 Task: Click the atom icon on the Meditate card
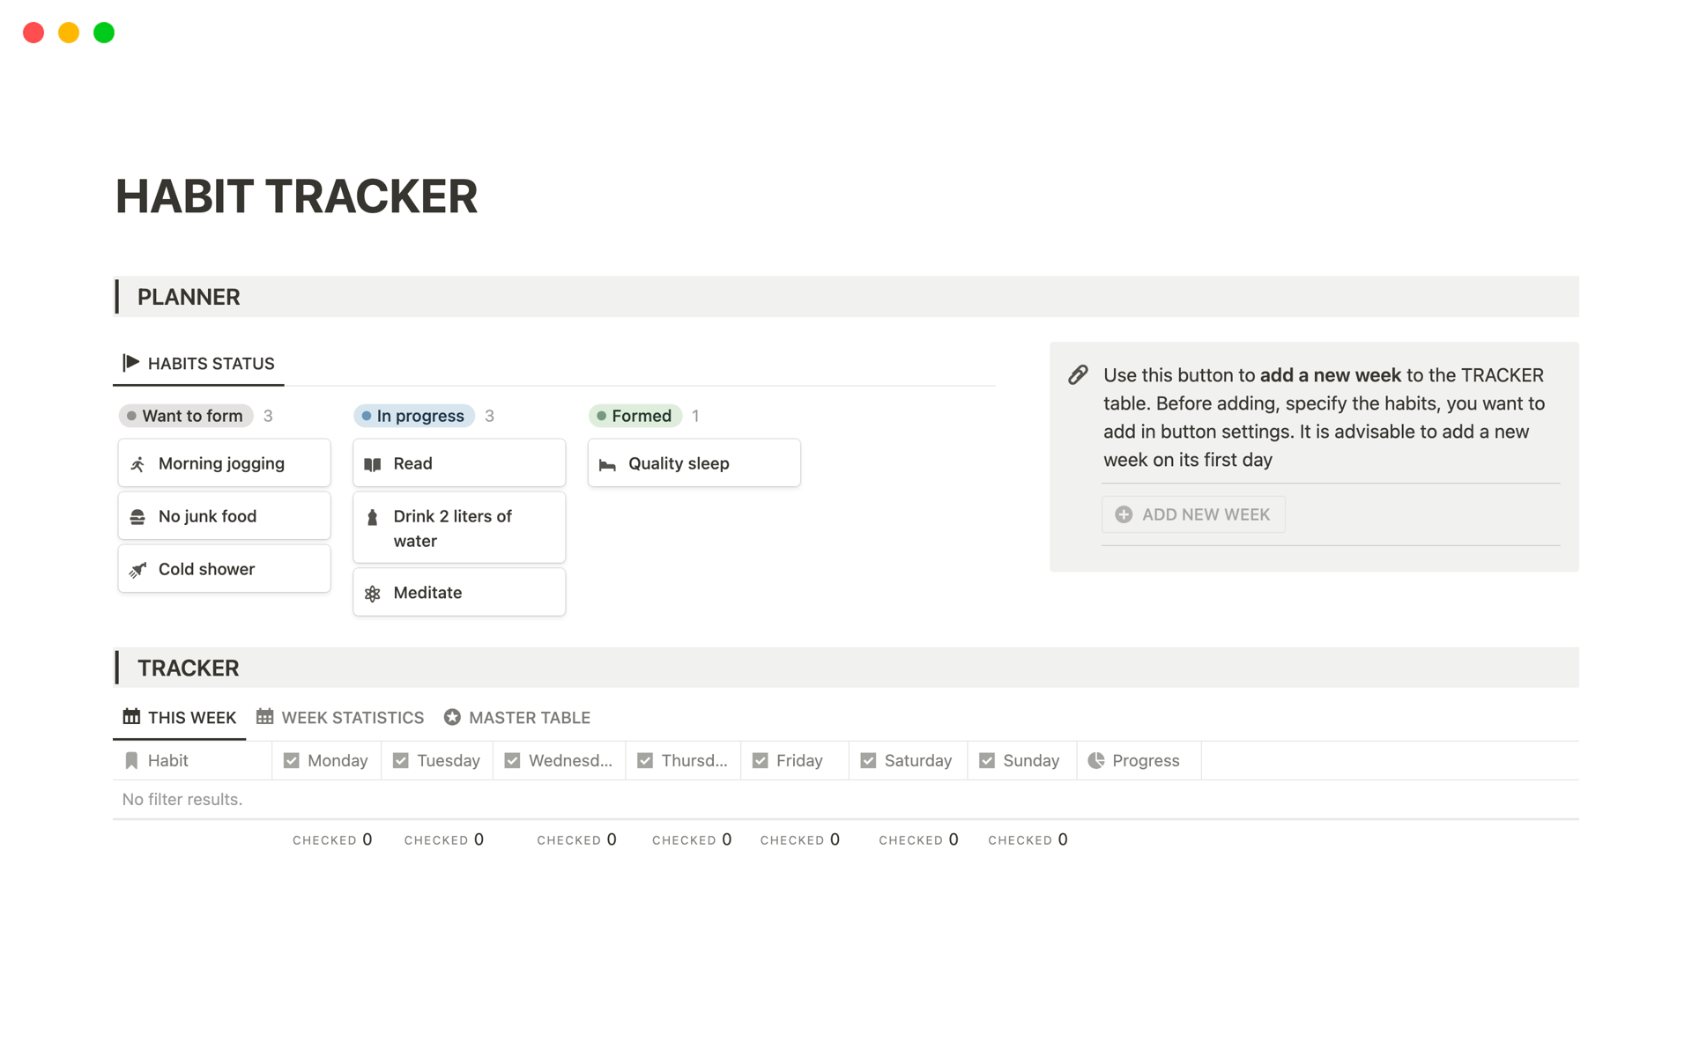[x=373, y=592]
